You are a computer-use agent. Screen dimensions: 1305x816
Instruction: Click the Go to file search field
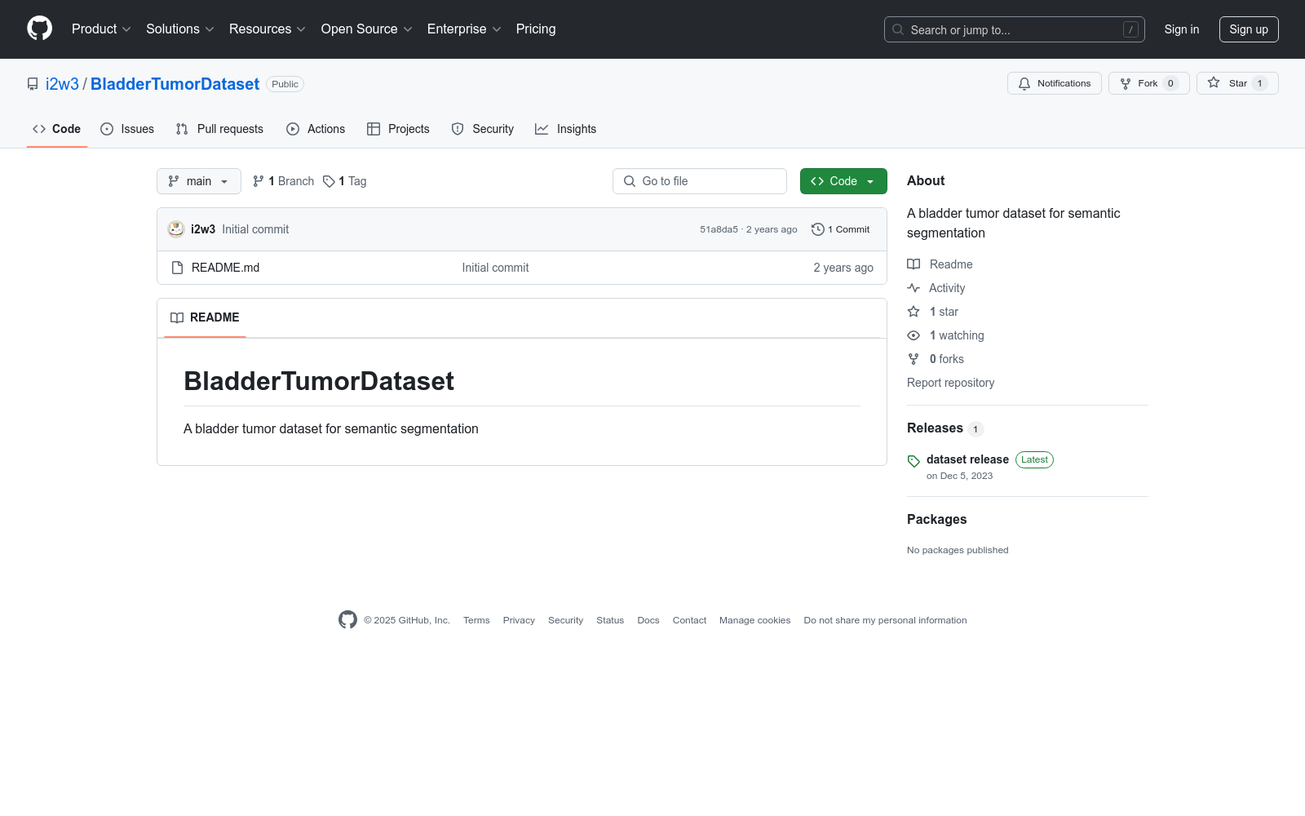coord(700,181)
